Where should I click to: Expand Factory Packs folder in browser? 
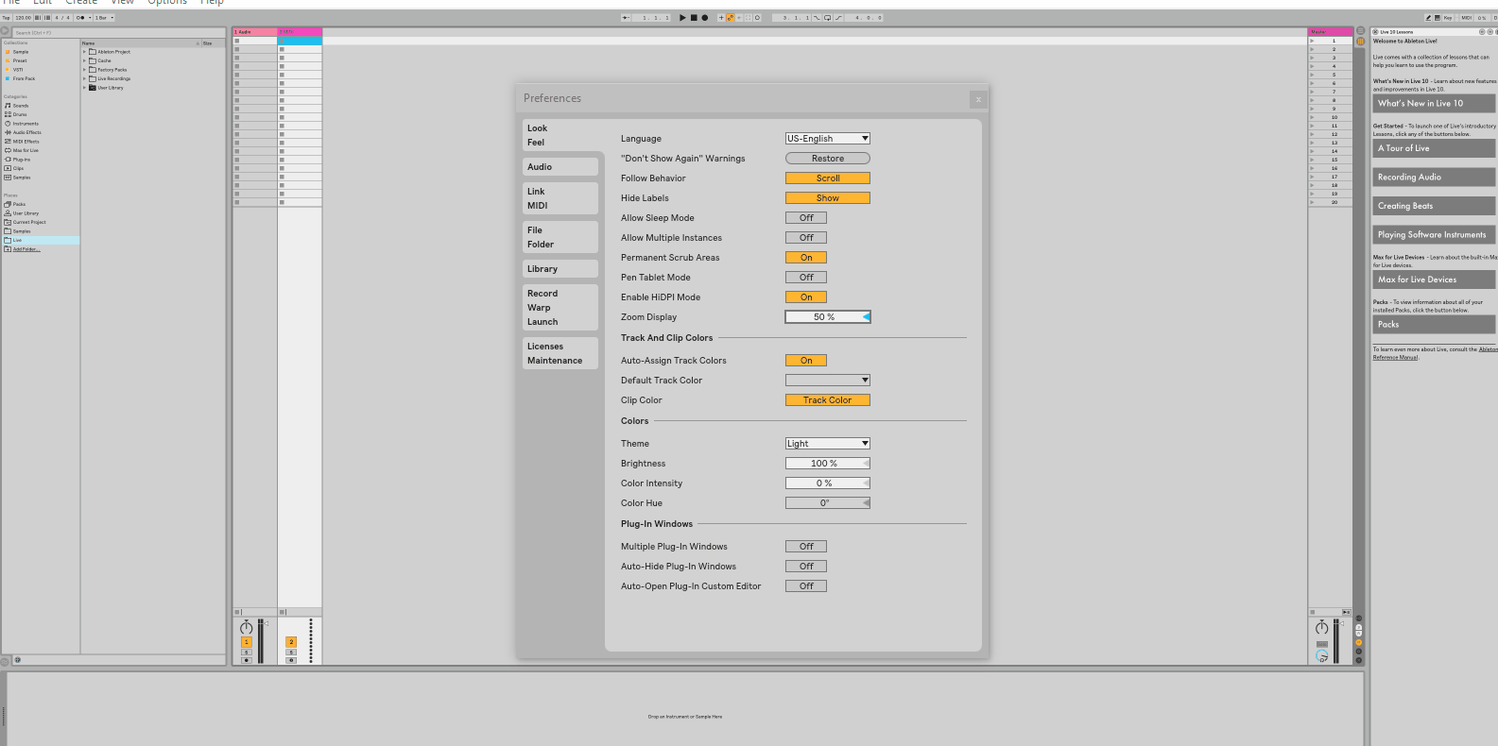pos(84,70)
